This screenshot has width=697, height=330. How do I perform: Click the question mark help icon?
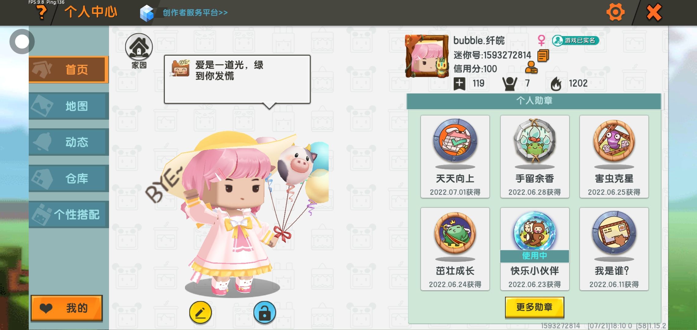tap(42, 12)
